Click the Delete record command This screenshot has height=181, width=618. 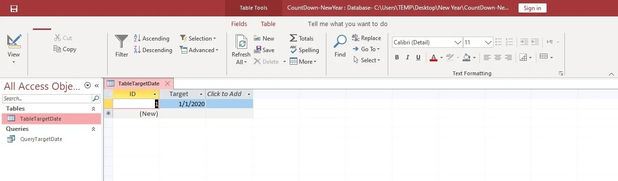[267, 61]
